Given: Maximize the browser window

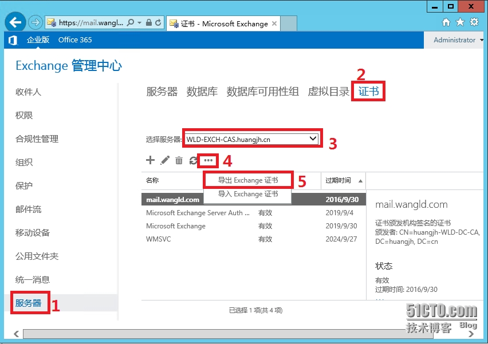Looking at the screenshot, I should pyautogui.click(x=450, y=6).
